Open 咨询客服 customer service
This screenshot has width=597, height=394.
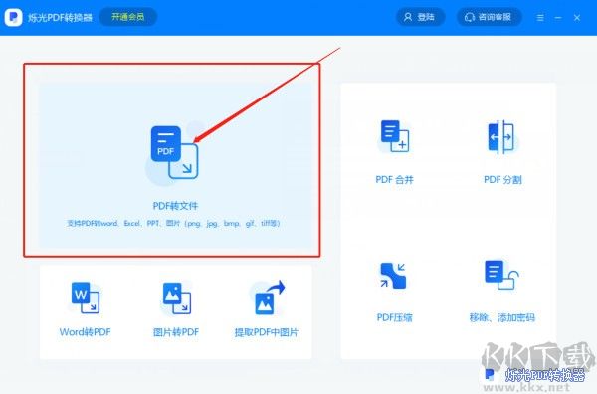[x=489, y=17]
